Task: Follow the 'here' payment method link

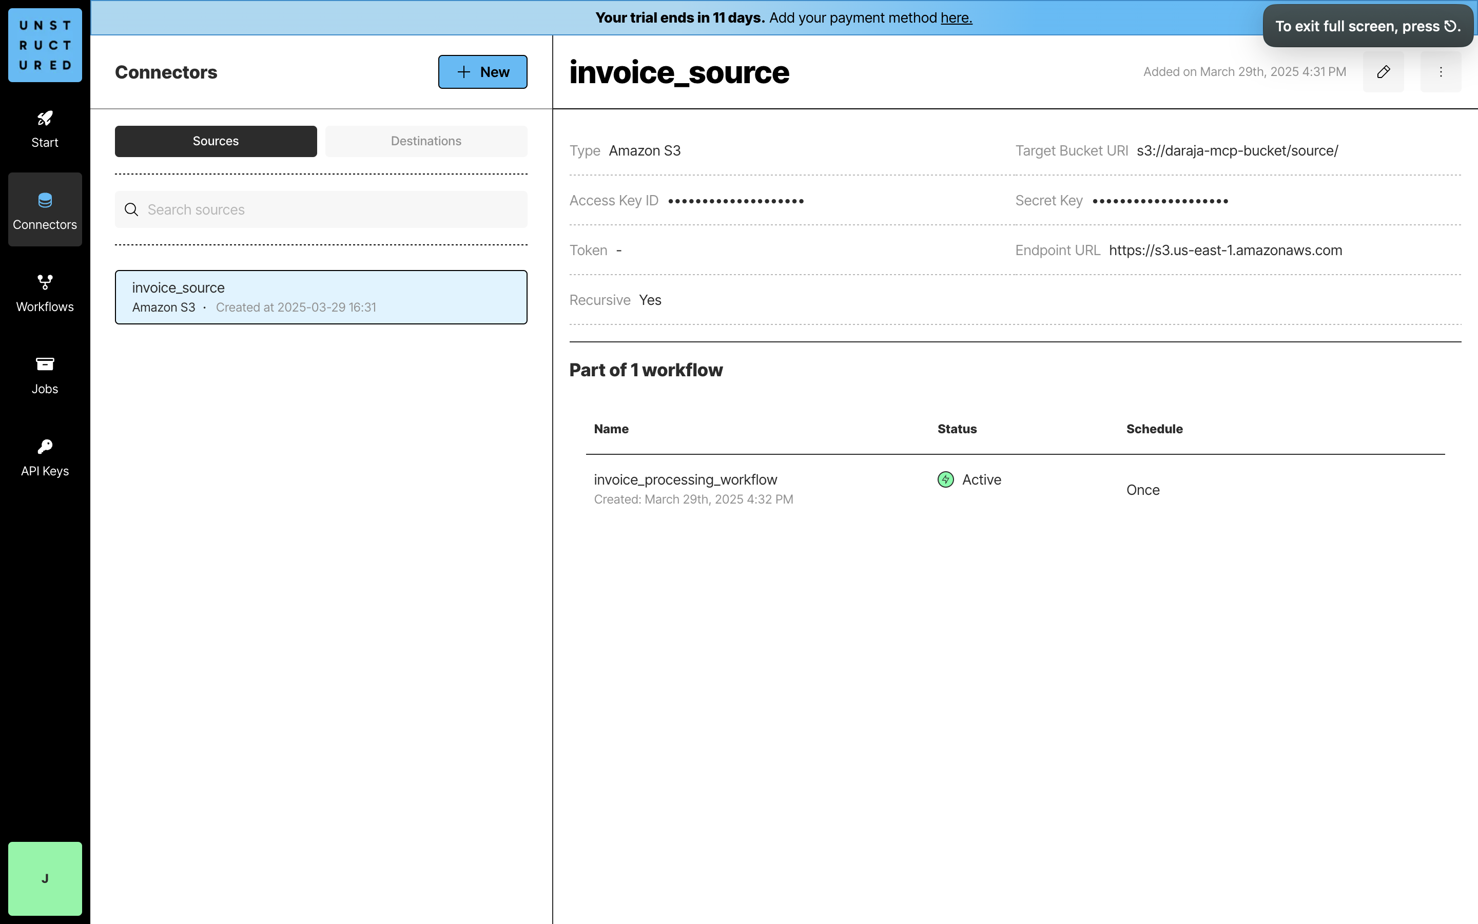Action: (x=956, y=18)
